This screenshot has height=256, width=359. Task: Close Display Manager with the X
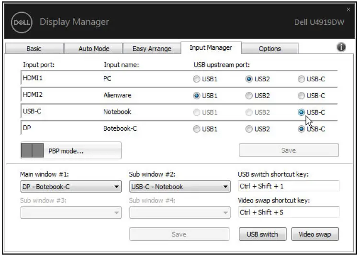pyautogui.click(x=348, y=10)
